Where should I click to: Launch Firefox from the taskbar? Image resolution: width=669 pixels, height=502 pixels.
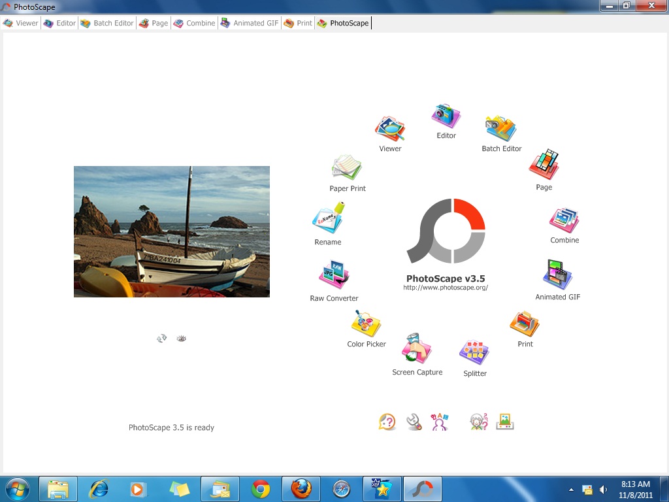click(x=301, y=489)
